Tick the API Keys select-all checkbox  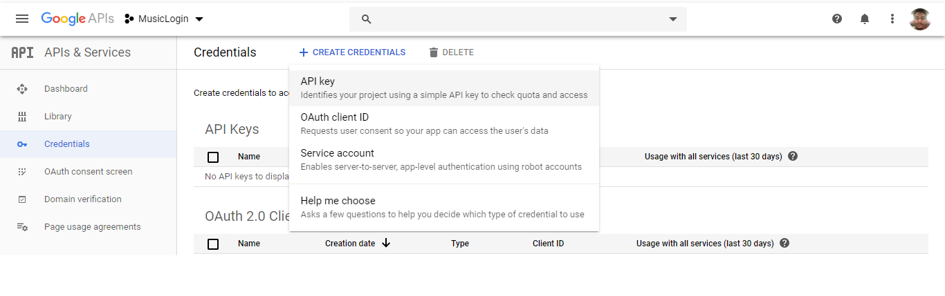point(213,157)
